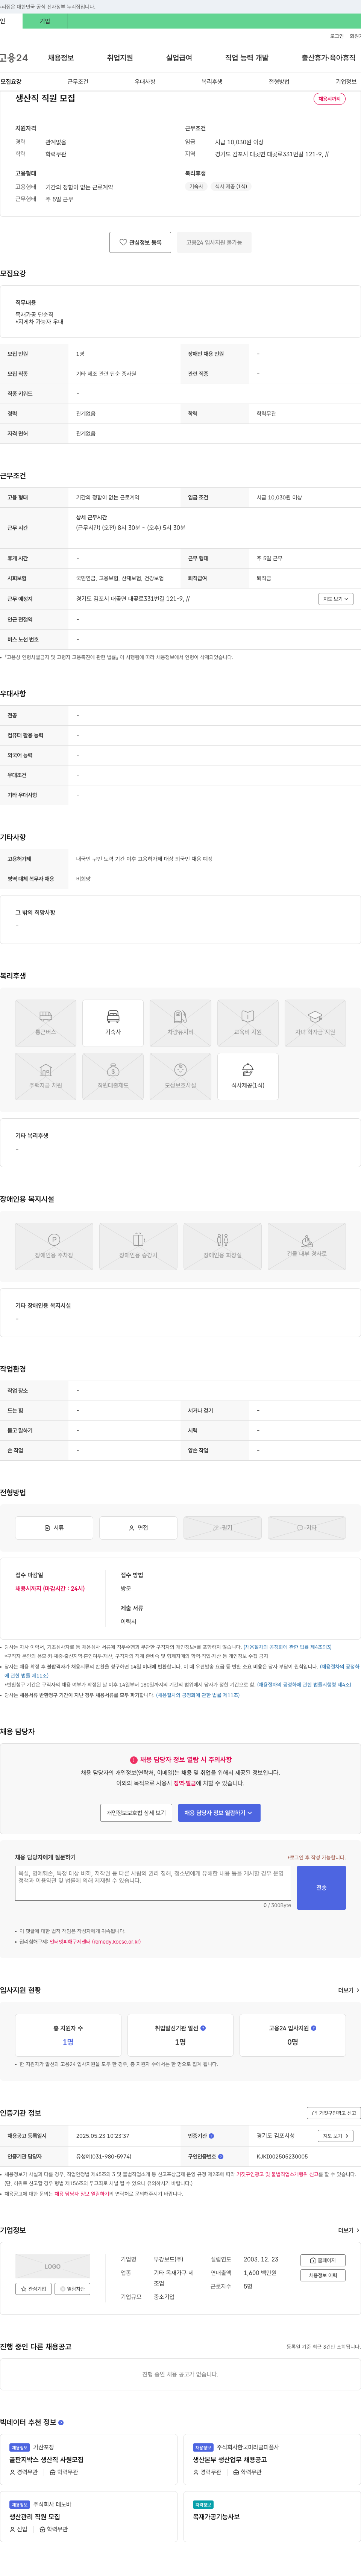
Task: Click the 직원대출제도 icon
Action: coord(113,1076)
